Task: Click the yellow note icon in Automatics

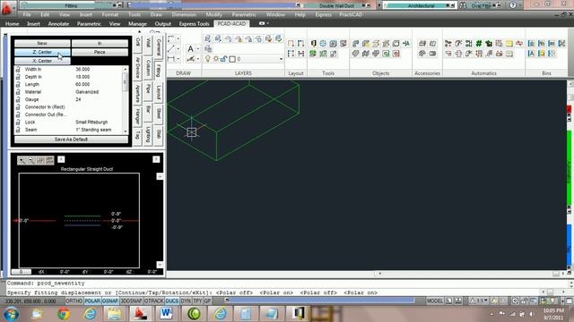Action: pos(509,44)
